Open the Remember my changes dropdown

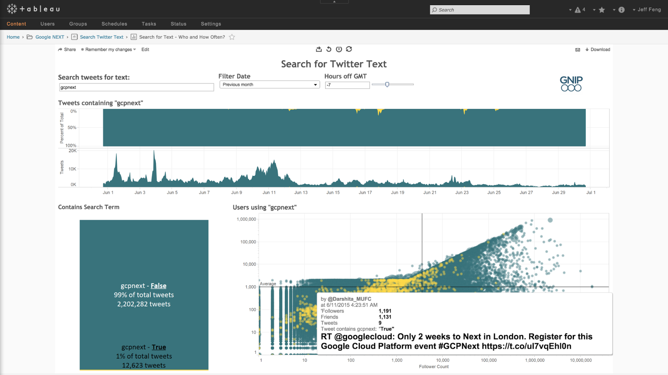click(x=109, y=50)
